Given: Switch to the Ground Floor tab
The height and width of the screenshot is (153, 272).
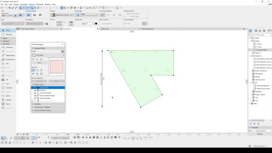Looking at the screenshot, I should pos(38,29).
